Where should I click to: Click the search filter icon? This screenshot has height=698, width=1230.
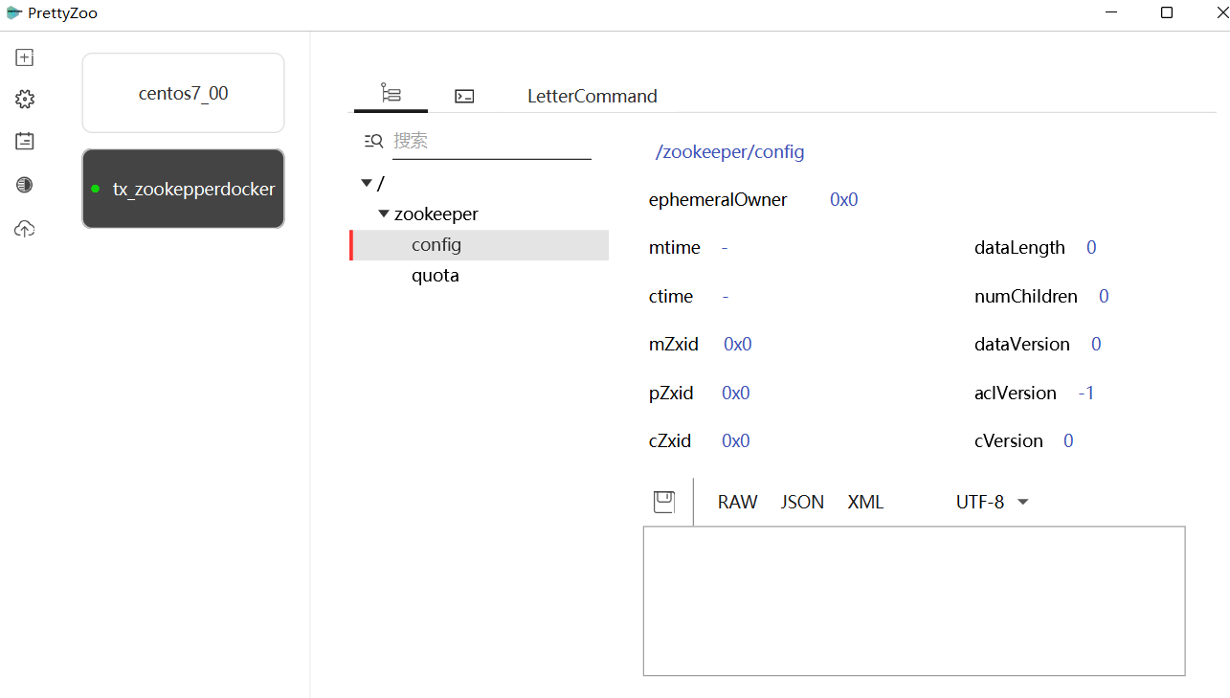pos(373,141)
